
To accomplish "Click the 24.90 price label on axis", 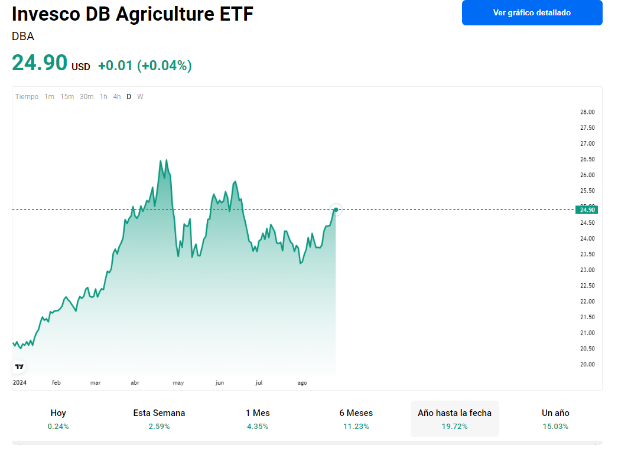I will (586, 209).
